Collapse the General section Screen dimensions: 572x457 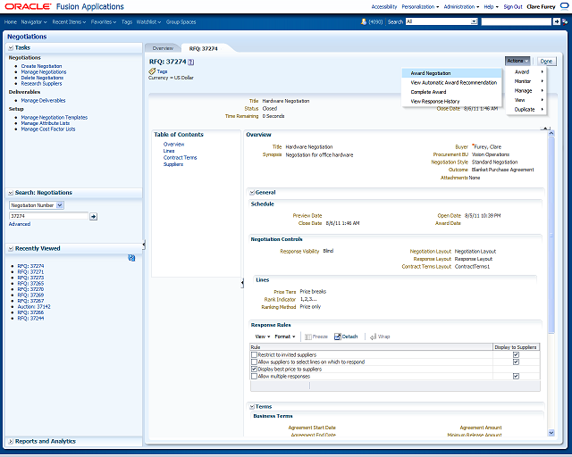coord(252,193)
